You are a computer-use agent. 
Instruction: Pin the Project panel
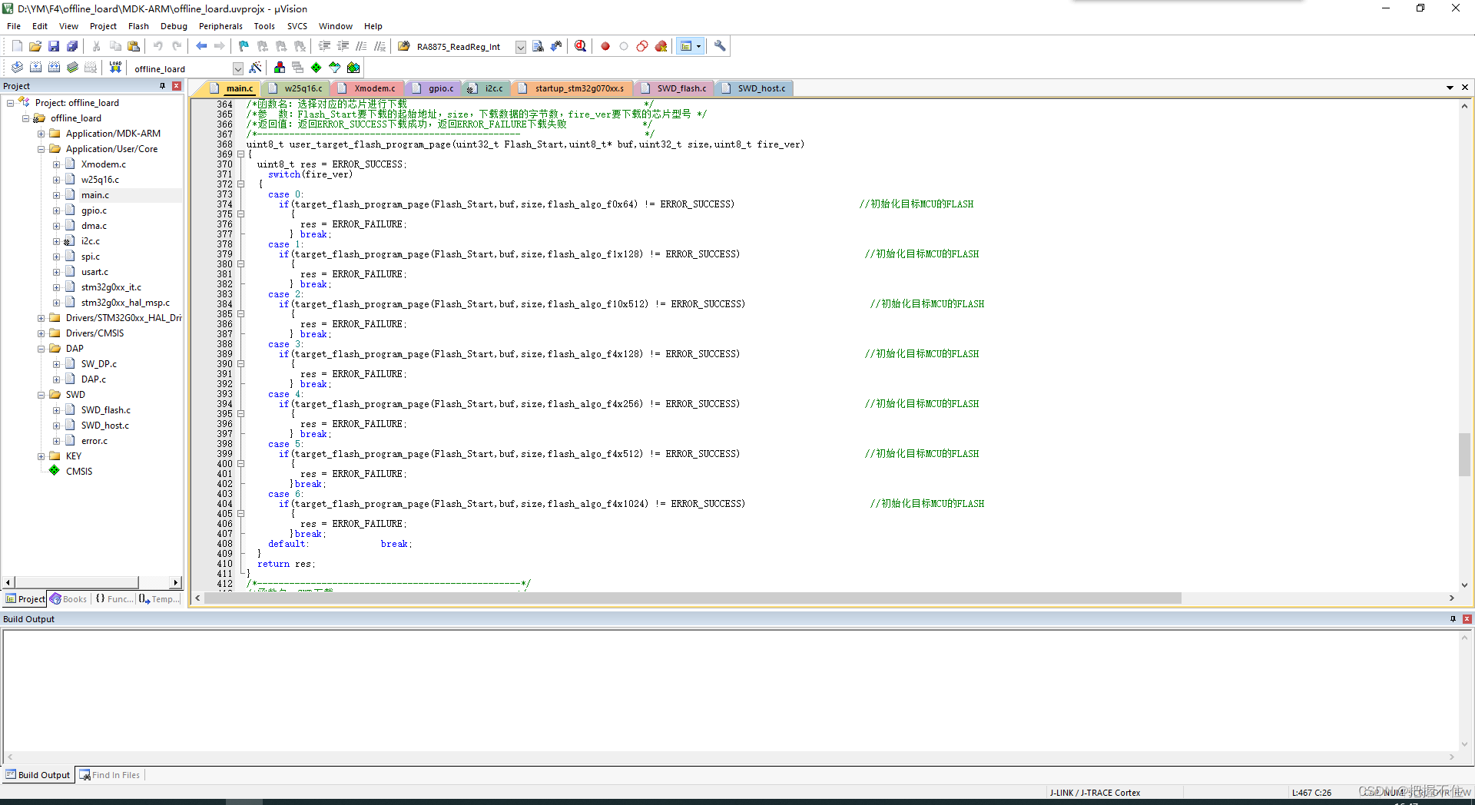(x=162, y=86)
